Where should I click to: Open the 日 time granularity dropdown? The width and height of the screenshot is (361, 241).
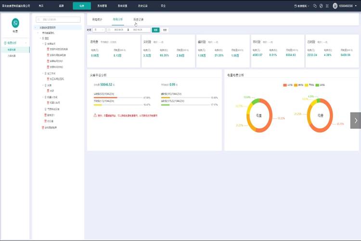click(99, 30)
